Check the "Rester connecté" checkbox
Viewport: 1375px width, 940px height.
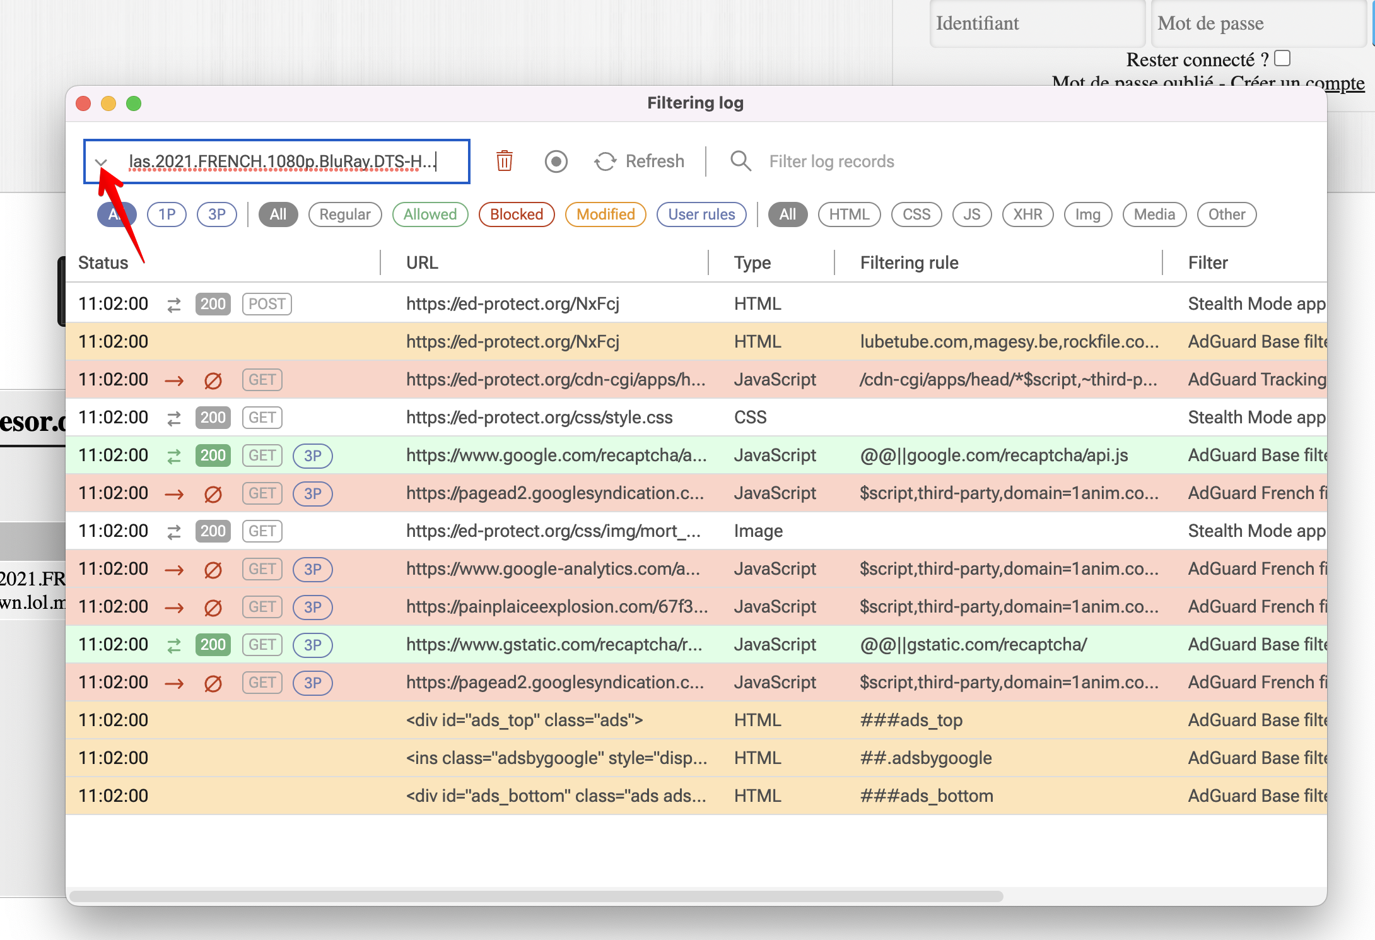[1284, 58]
